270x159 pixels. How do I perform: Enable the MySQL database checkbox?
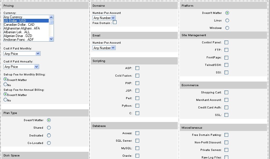[x=137, y=148]
